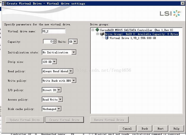Select Virtual Drive 1, VD_1: 556.930 GB
The width and height of the screenshot is (186, 135).
coord(133,38)
